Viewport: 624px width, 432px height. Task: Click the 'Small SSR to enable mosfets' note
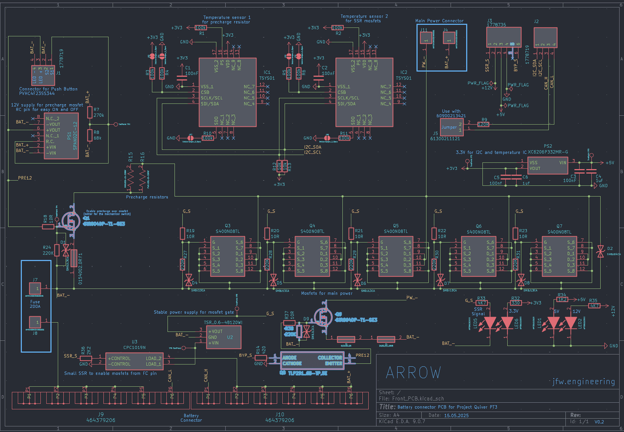click(110, 373)
